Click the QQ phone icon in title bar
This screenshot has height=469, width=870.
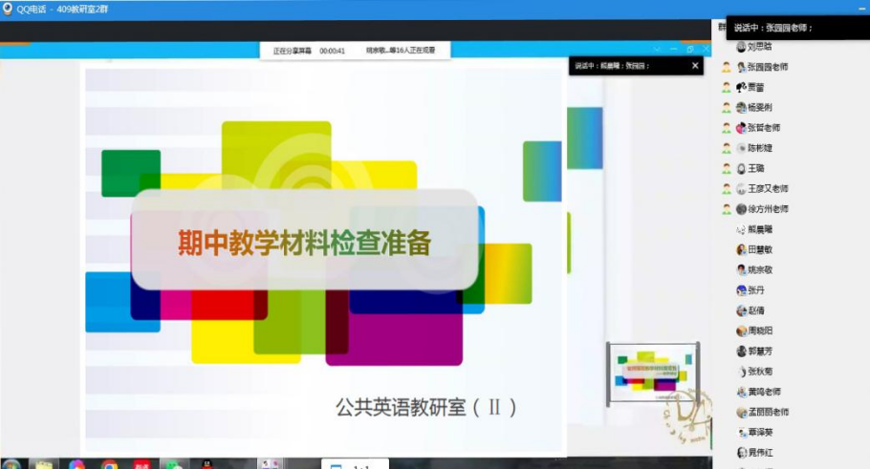(8, 8)
